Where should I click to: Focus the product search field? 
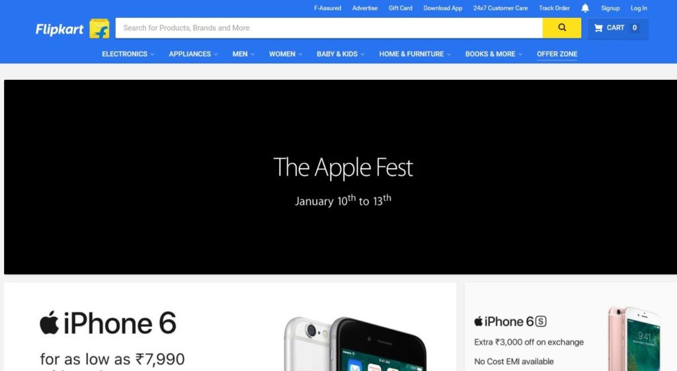[x=329, y=28]
